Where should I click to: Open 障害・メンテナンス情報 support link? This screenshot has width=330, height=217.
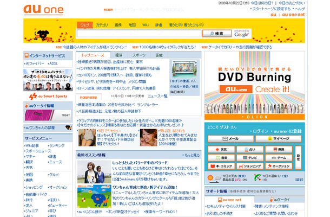[x=272, y=206]
